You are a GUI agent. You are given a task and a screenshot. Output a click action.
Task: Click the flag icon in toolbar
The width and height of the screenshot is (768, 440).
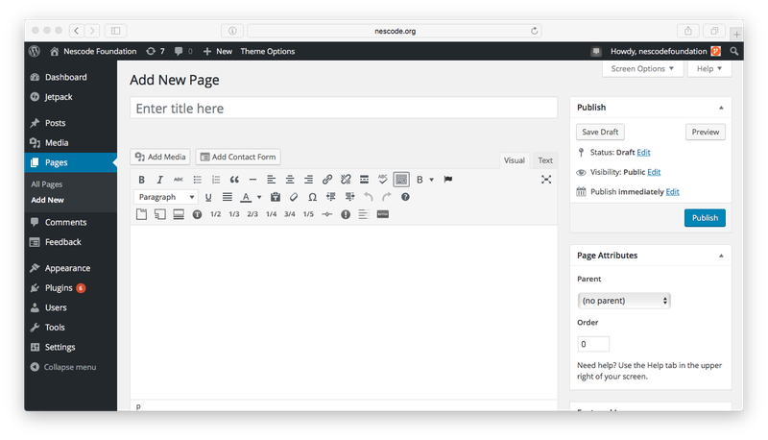pos(447,180)
